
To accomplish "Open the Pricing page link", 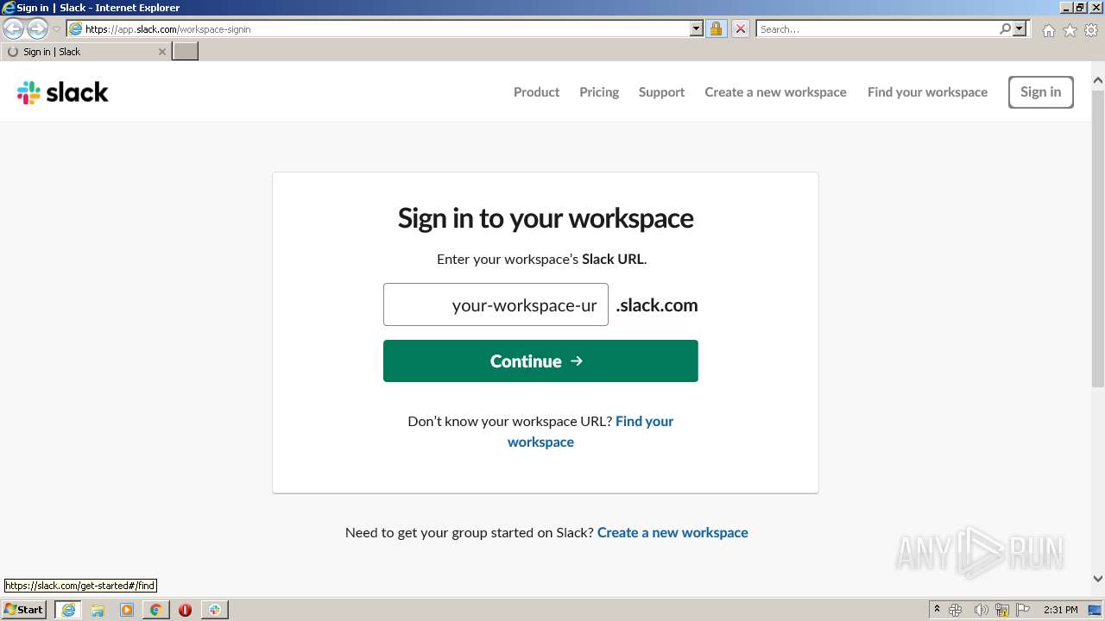I will click(599, 92).
